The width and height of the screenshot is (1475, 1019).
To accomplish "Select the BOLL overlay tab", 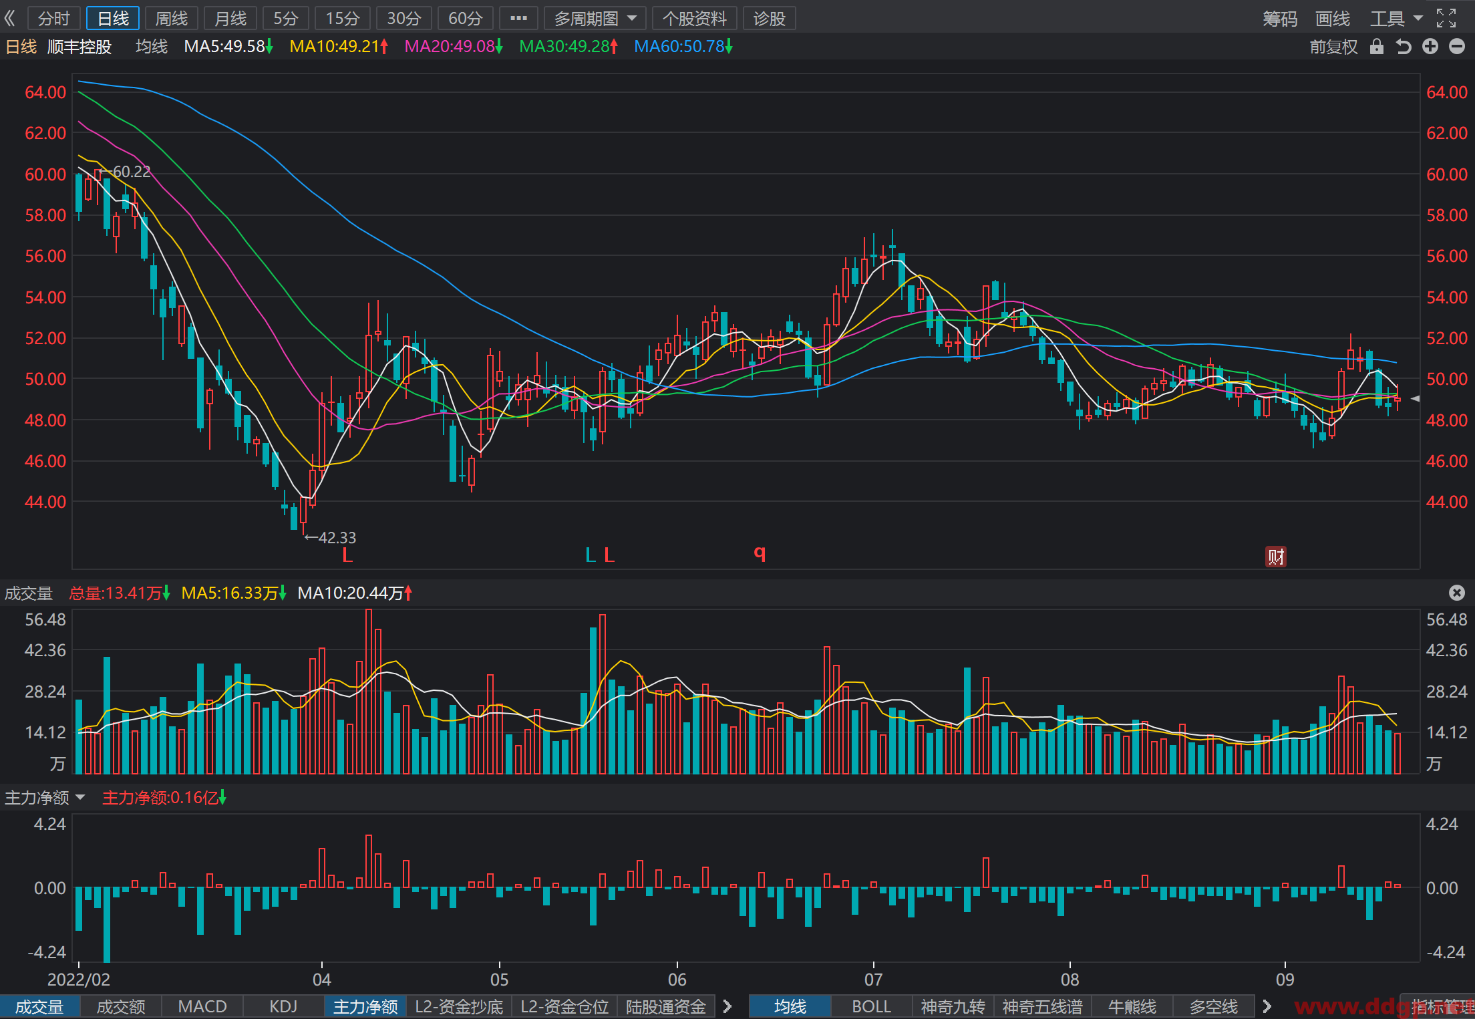I will tap(872, 1006).
